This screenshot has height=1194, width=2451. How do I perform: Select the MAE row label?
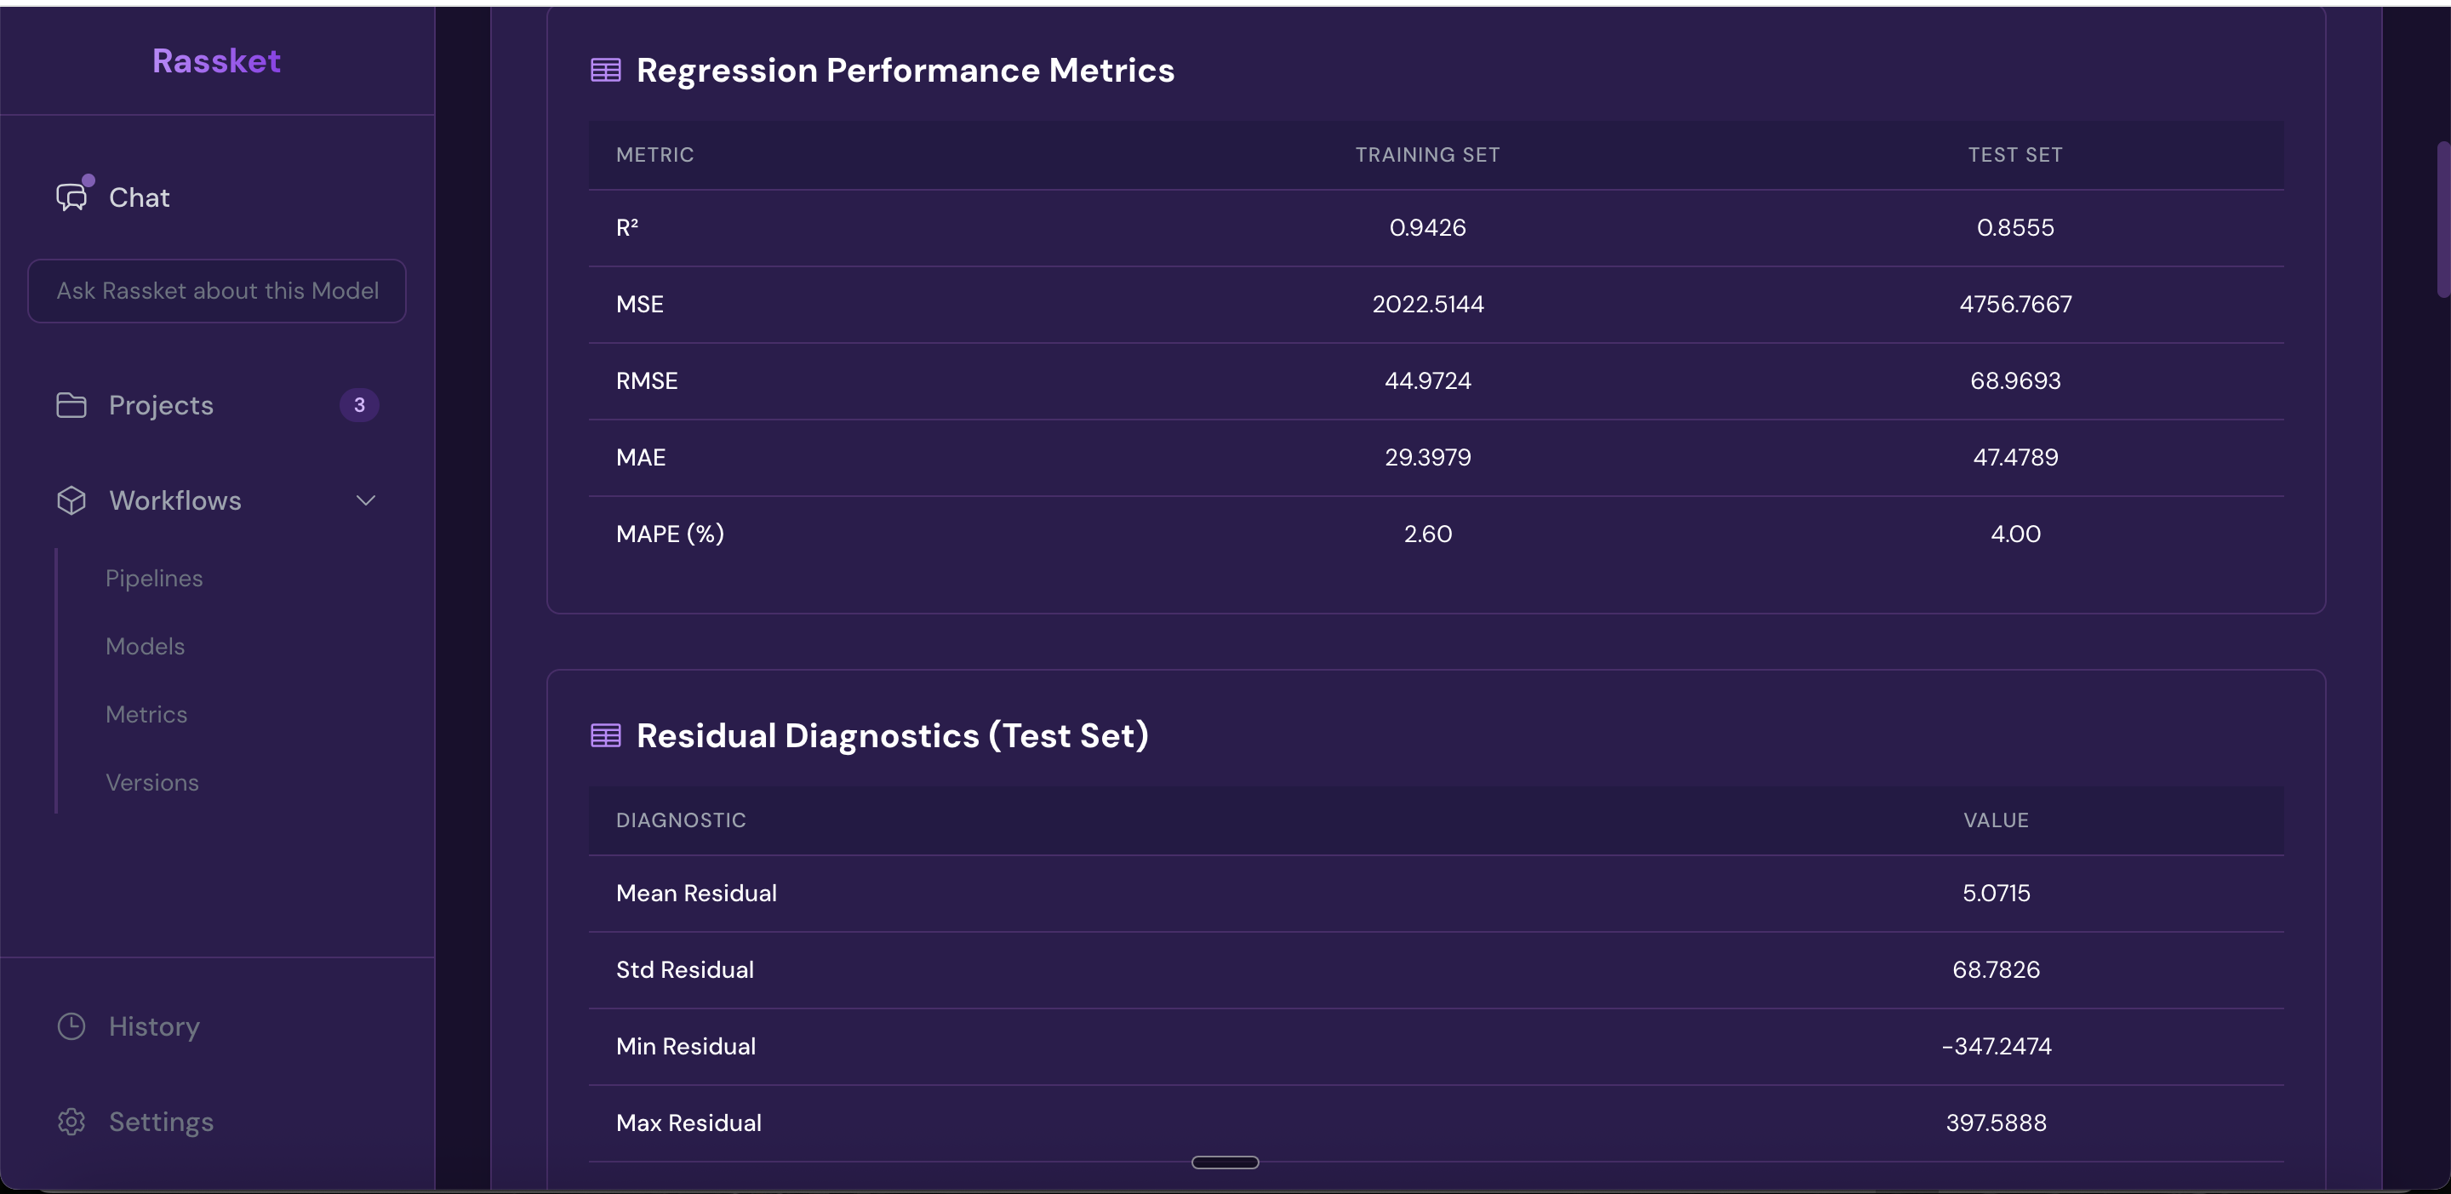[640, 457]
